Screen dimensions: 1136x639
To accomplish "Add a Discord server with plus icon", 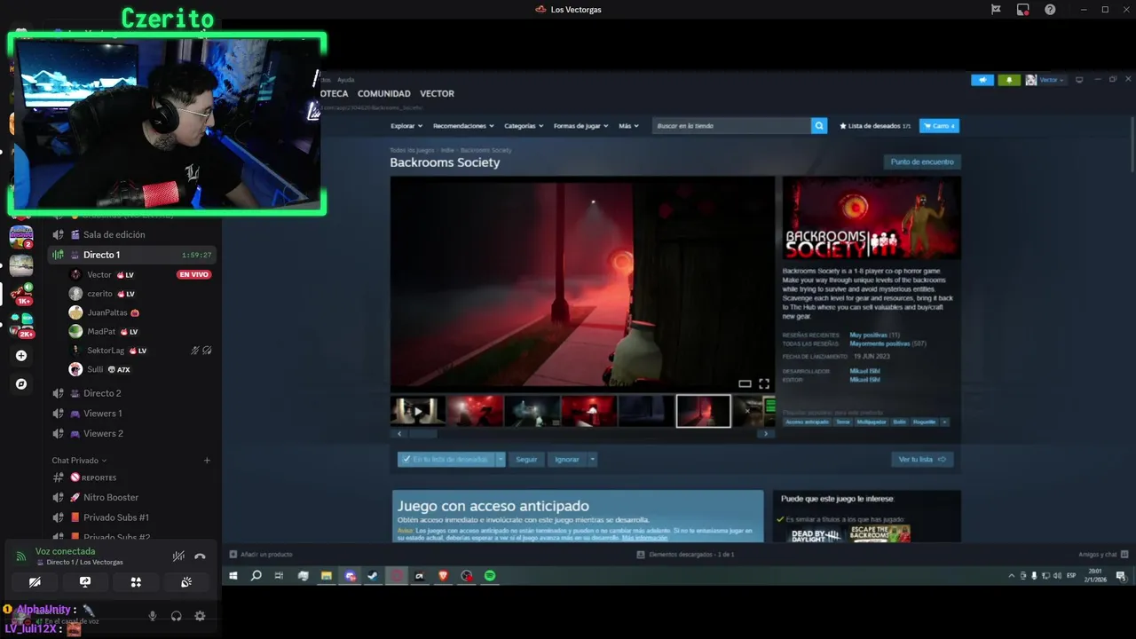I will pyautogui.click(x=21, y=356).
